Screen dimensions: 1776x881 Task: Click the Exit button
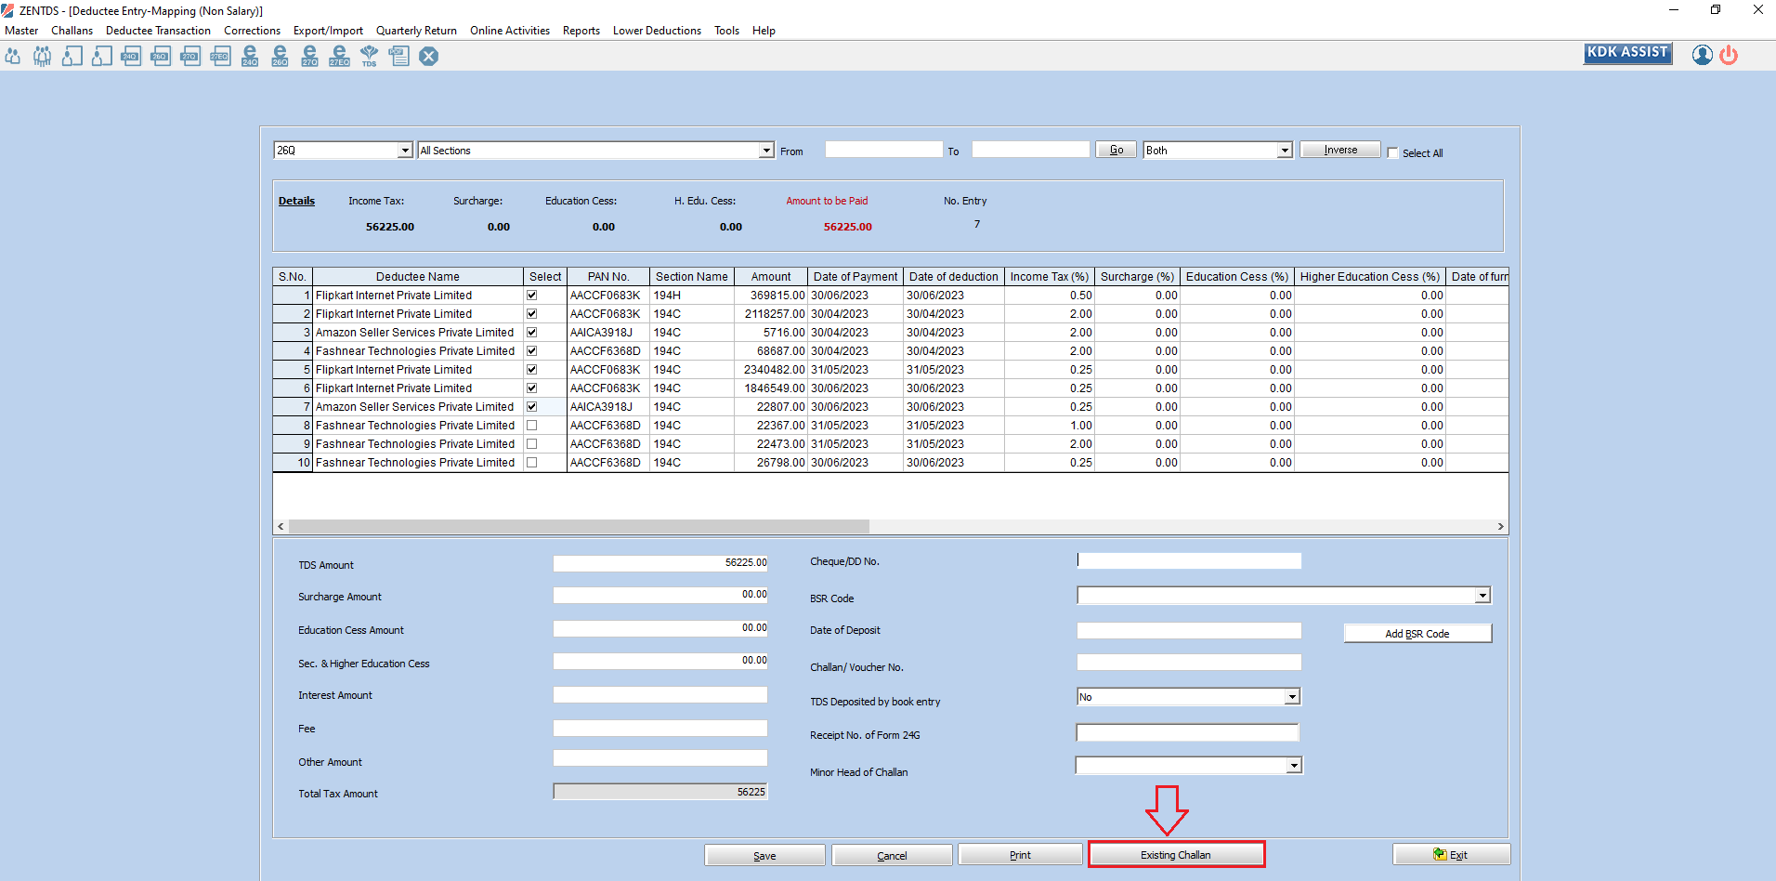click(1451, 855)
